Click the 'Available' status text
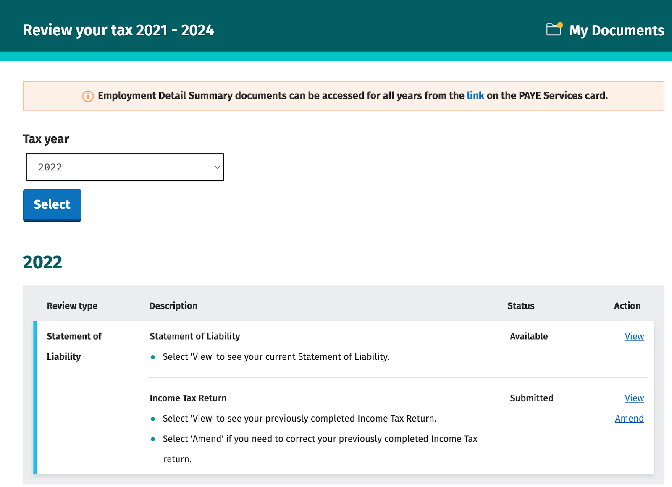 (528, 336)
